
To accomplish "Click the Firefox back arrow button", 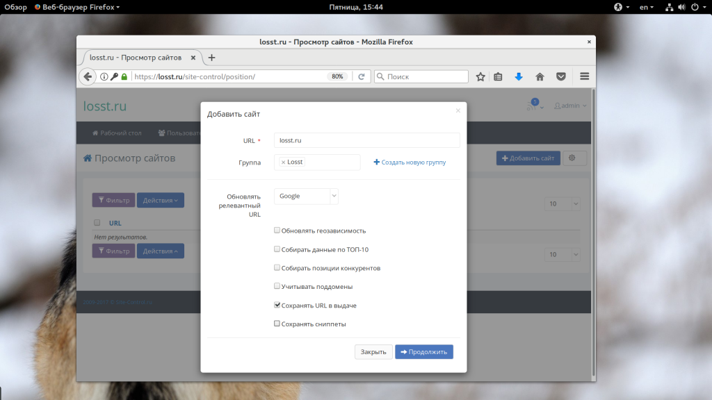I will [x=88, y=76].
